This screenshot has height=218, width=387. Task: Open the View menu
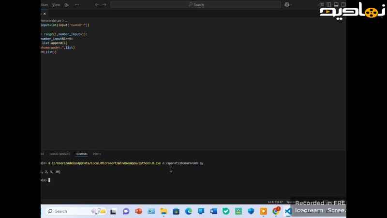(x=56, y=5)
